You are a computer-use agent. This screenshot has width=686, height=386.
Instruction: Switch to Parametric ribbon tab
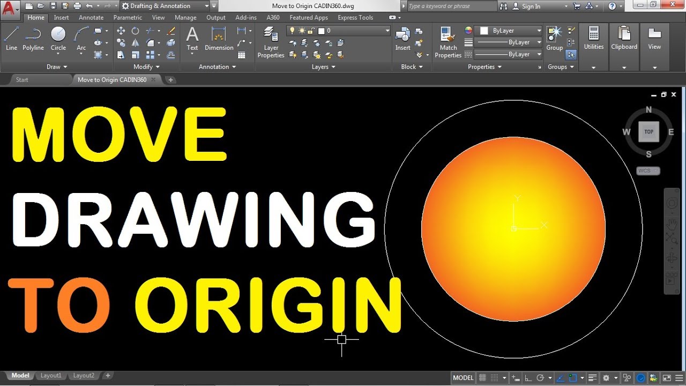pos(128,18)
